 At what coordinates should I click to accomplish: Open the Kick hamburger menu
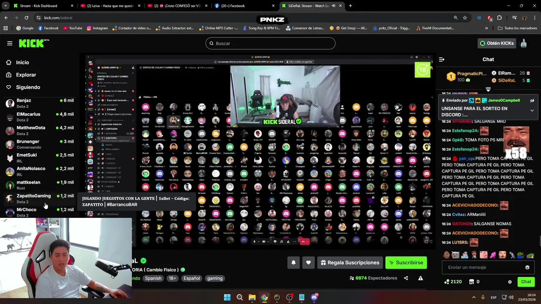[10, 43]
